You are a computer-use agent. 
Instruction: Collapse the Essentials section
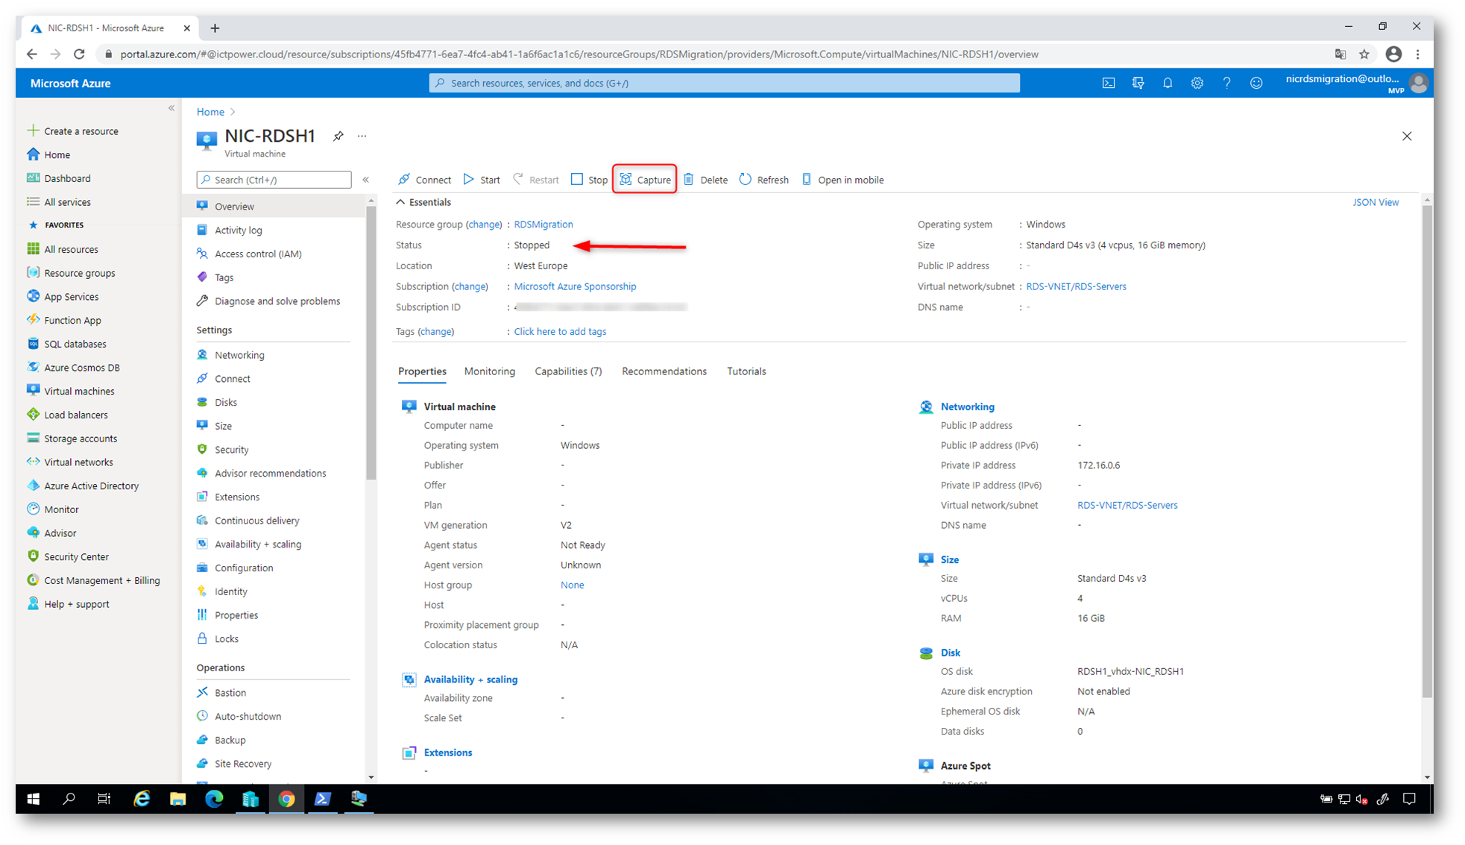tap(423, 202)
